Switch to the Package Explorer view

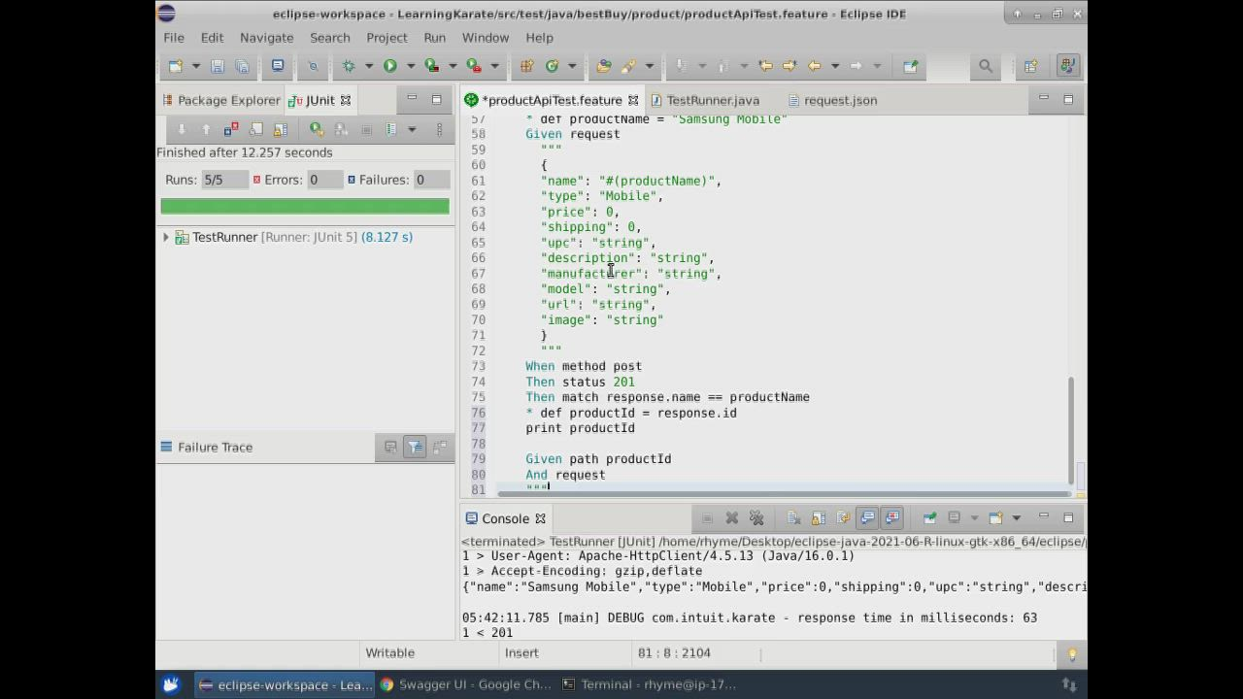[x=228, y=100]
